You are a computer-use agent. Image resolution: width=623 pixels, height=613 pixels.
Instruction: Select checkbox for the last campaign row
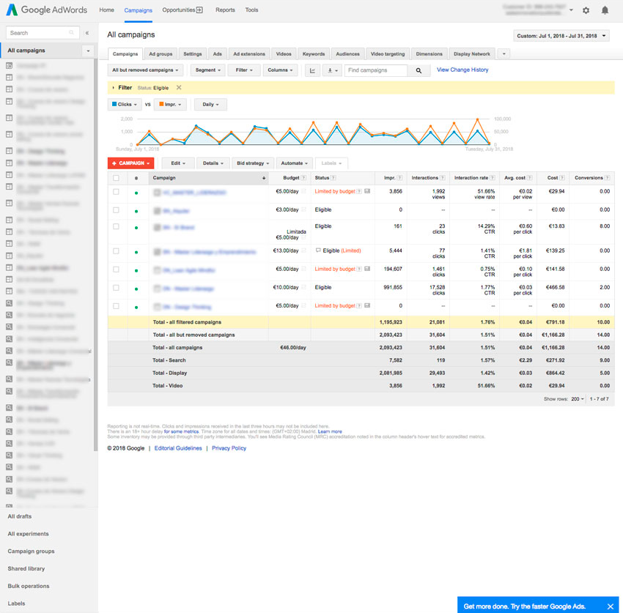(x=116, y=306)
